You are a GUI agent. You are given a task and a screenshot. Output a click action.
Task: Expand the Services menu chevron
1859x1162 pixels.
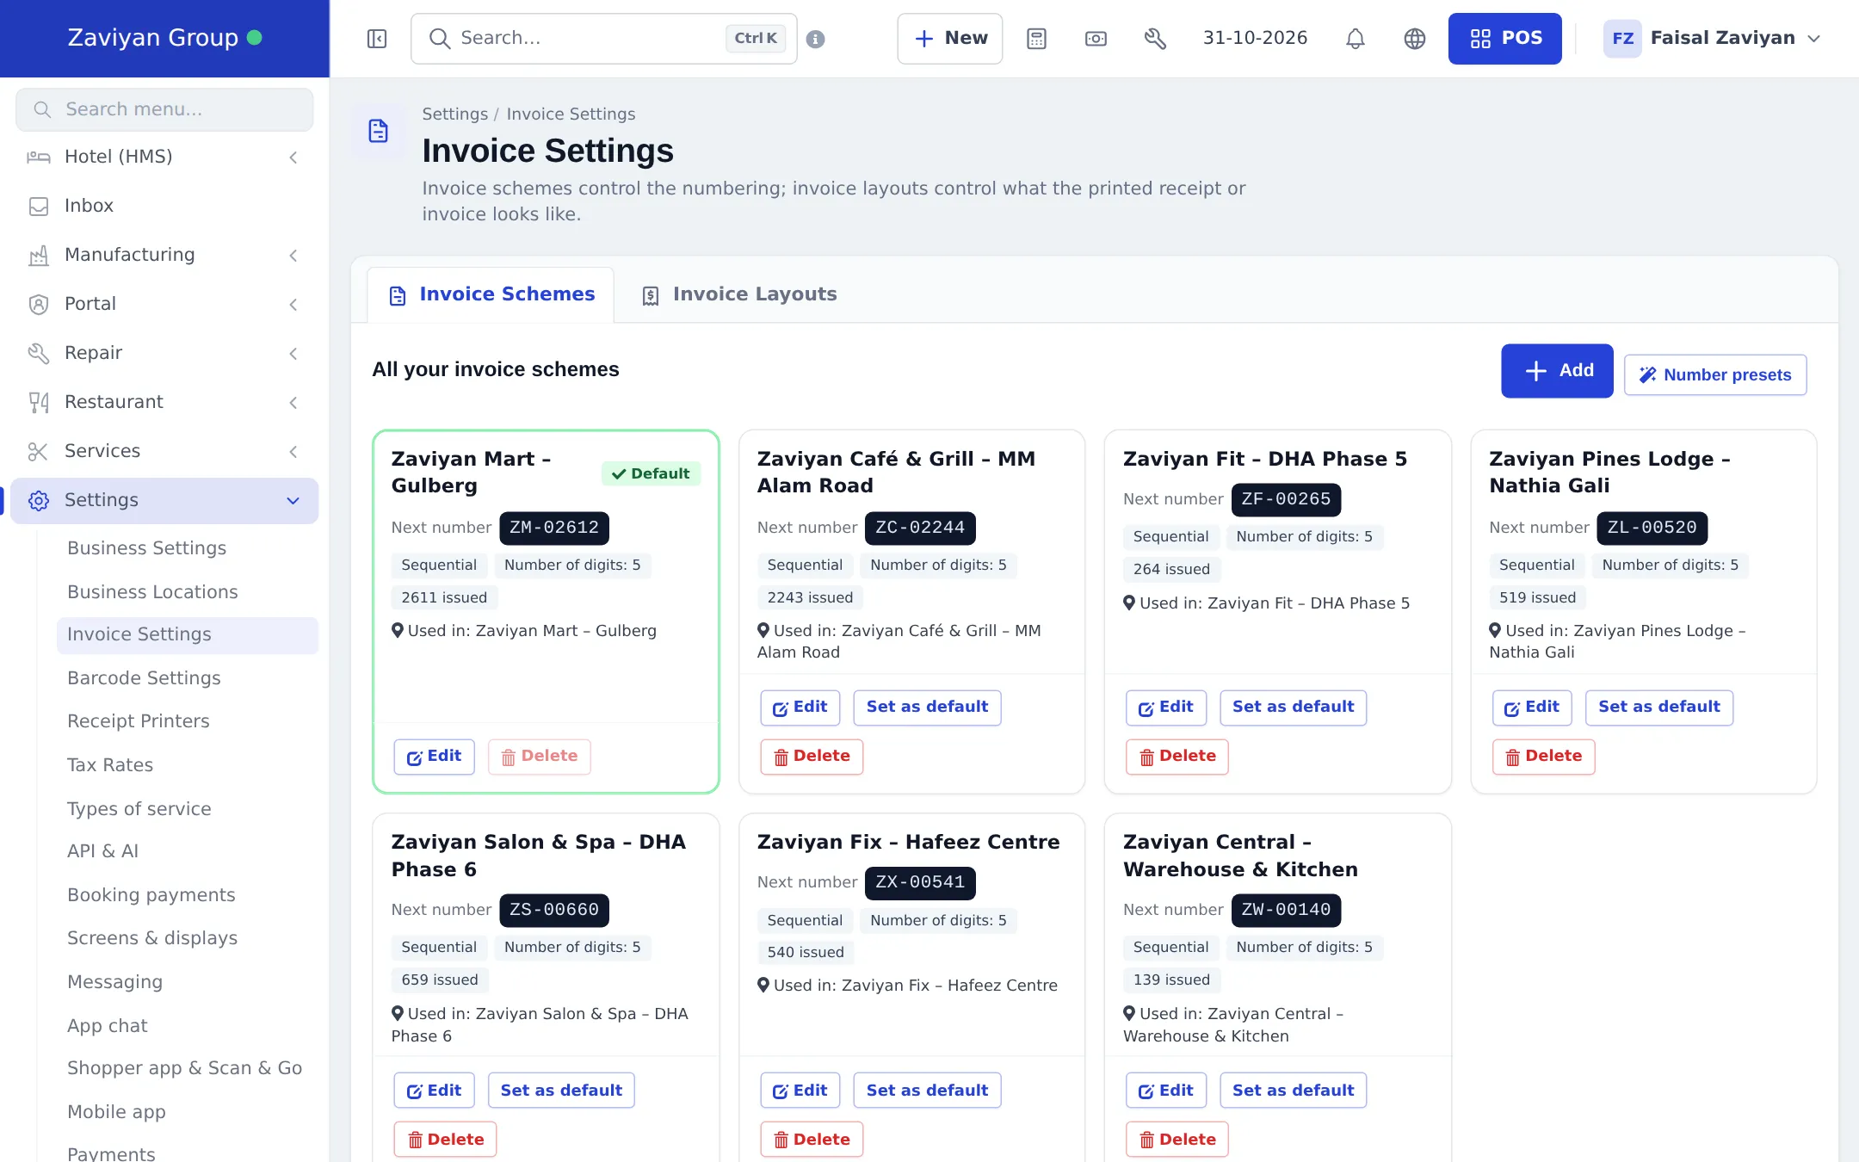[x=293, y=451]
